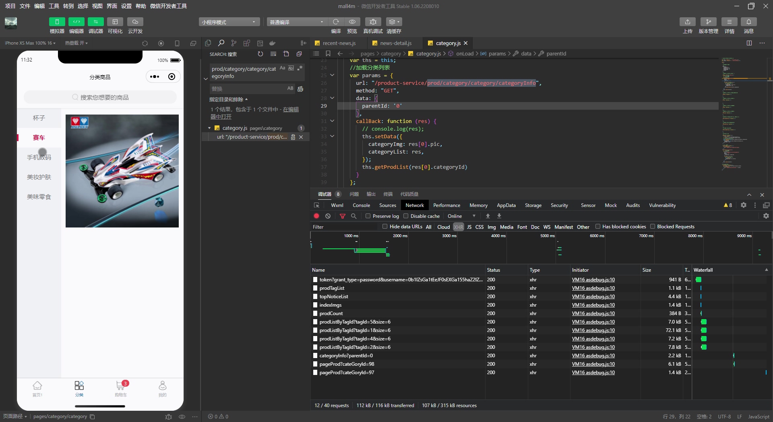Check Hide data URLs
The image size is (773, 422).
tap(385, 226)
